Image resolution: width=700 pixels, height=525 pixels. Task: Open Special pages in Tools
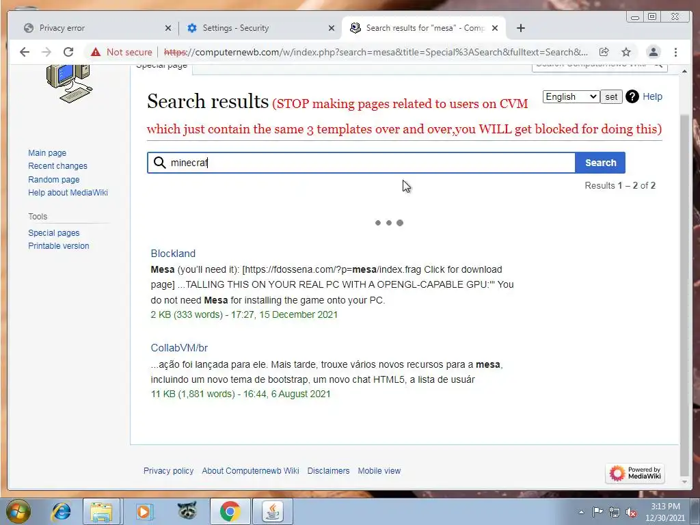coord(53,233)
